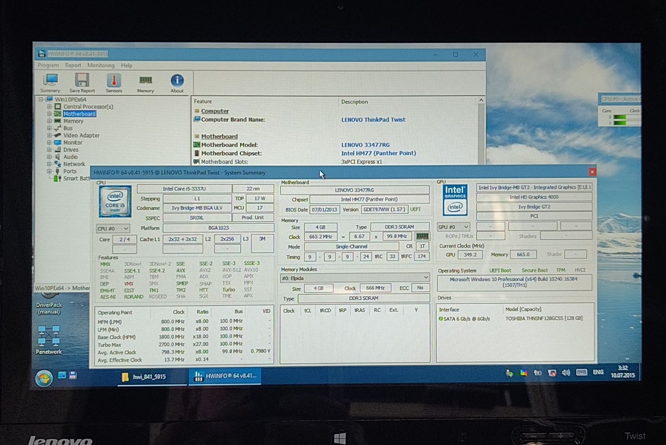This screenshot has width=666, height=445.
Task: Click 'Intel HM77 (Panther Point)' chipset value in main window
Action: (378, 153)
